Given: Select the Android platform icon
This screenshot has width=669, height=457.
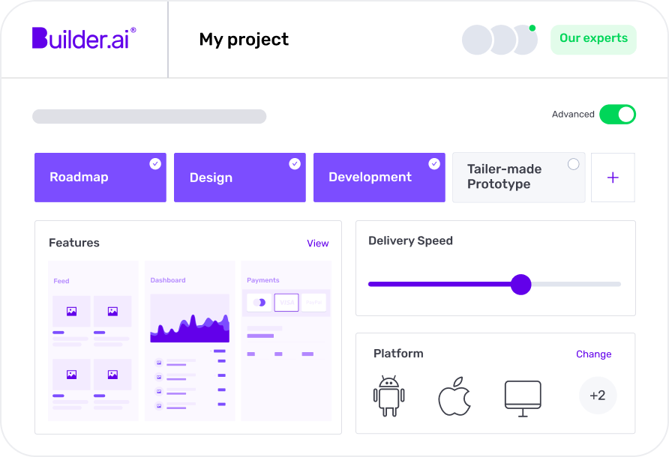Looking at the screenshot, I should click(x=388, y=396).
